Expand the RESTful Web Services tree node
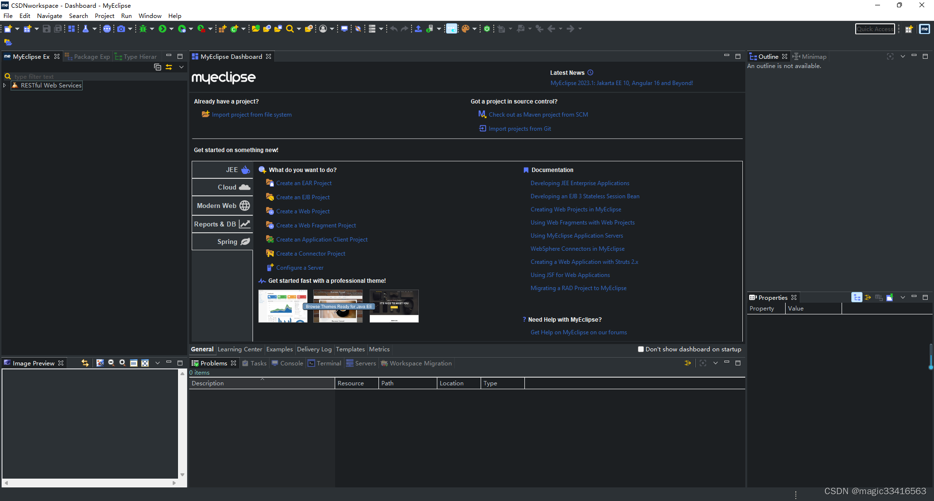This screenshot has width=934, height=501. (x=5, y=85)
